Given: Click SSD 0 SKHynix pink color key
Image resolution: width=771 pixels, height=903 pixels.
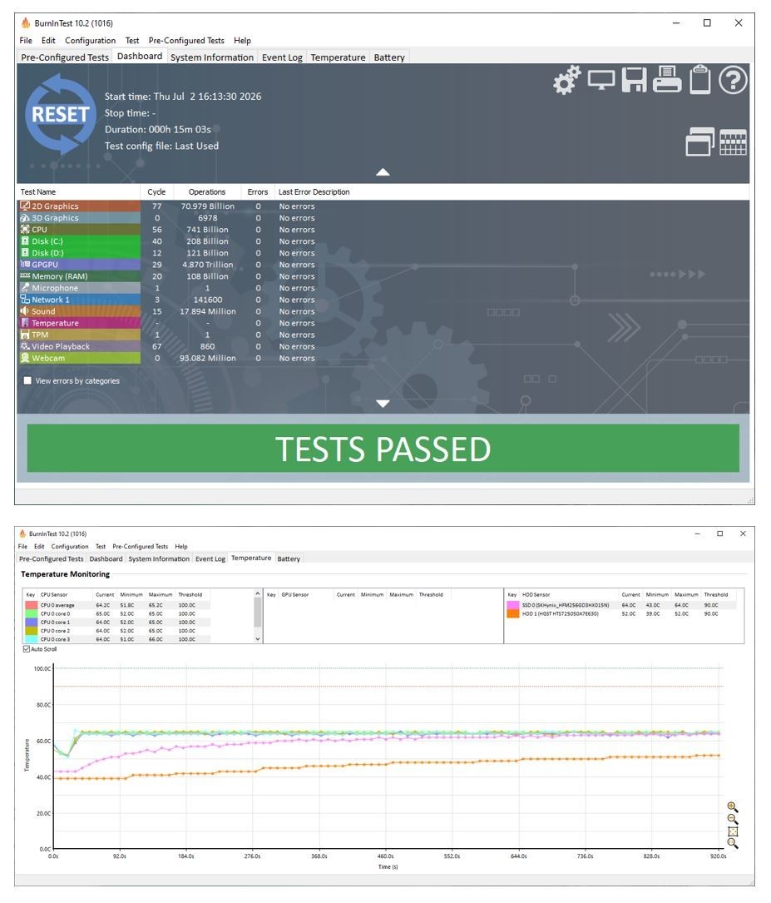Looking at the screenshot, I should click(512, 605).
